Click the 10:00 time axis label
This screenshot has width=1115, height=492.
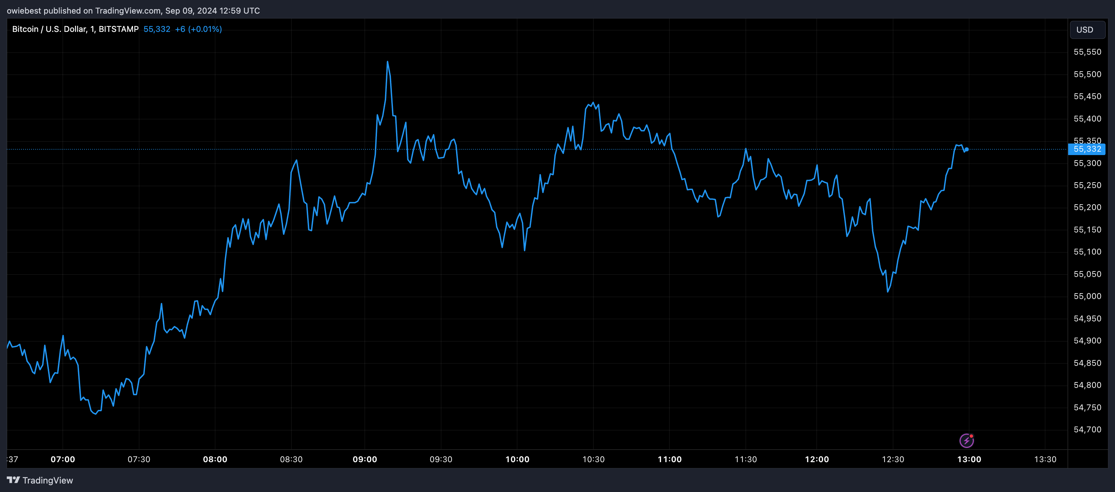(x=517, y=459)
